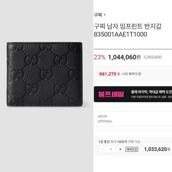
Task: Click the chevron arrow beside 구찌
Action: 105,15
